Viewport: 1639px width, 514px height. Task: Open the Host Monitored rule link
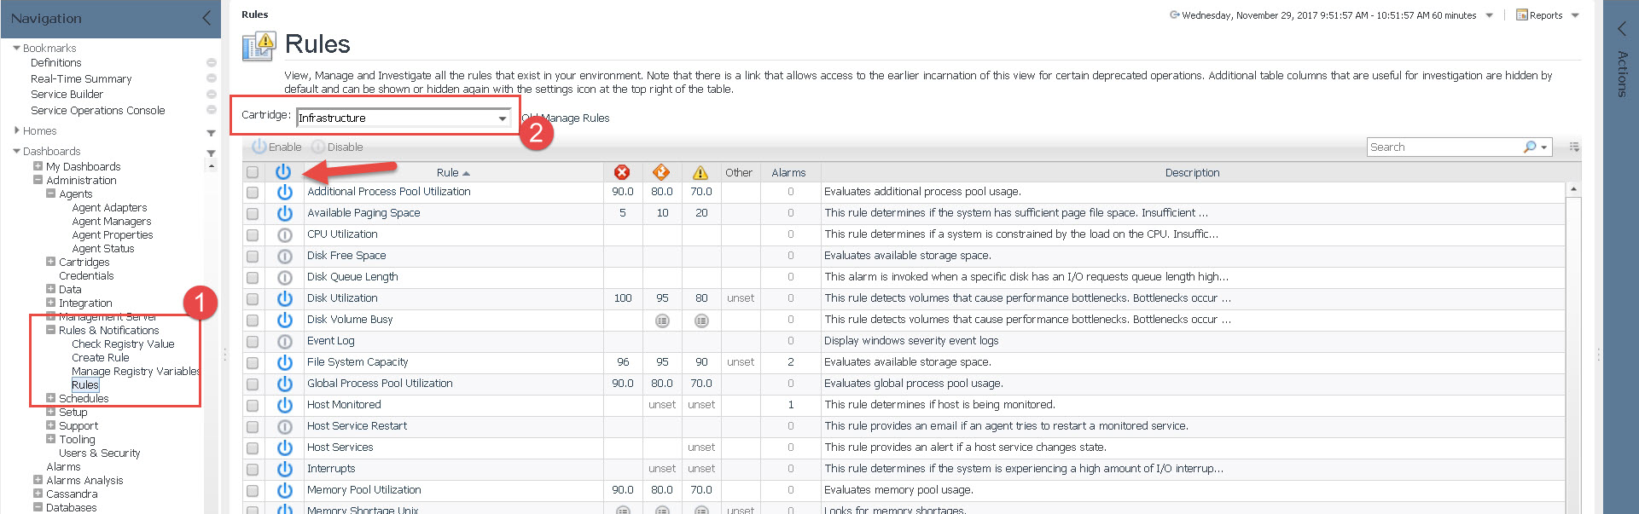coord(344,405)
